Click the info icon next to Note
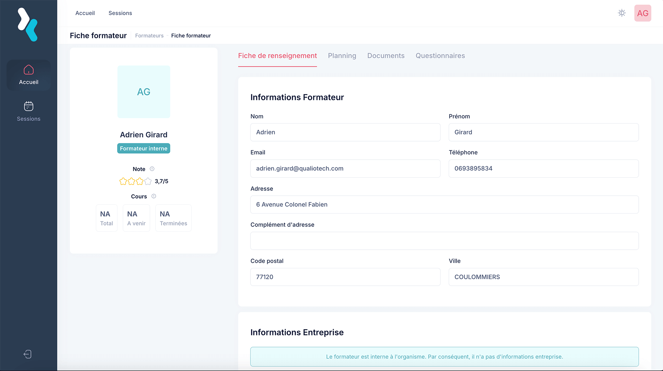This screenshot has height=371, width=663. (x=152, y=169)
